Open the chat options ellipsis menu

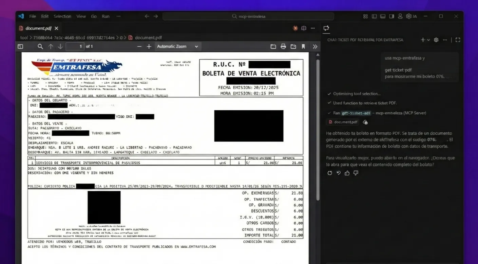[x=445, y=40]
